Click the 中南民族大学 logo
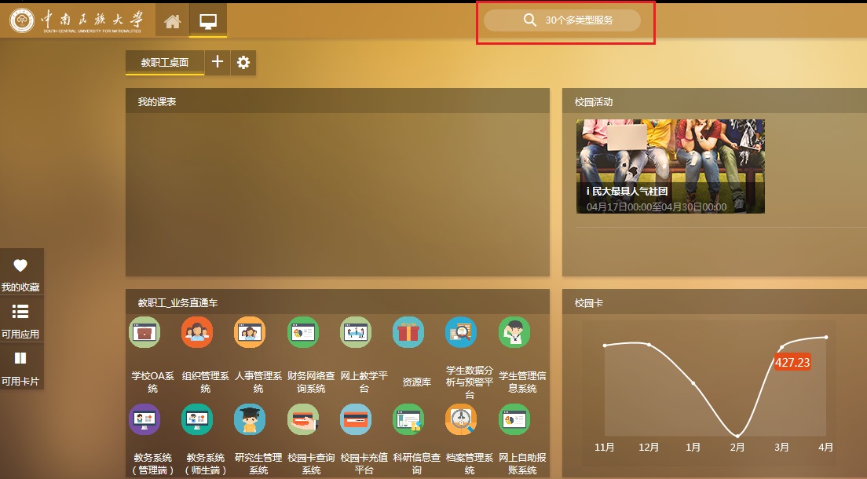Viewport: 867px width, 479px height. [77, 20]
